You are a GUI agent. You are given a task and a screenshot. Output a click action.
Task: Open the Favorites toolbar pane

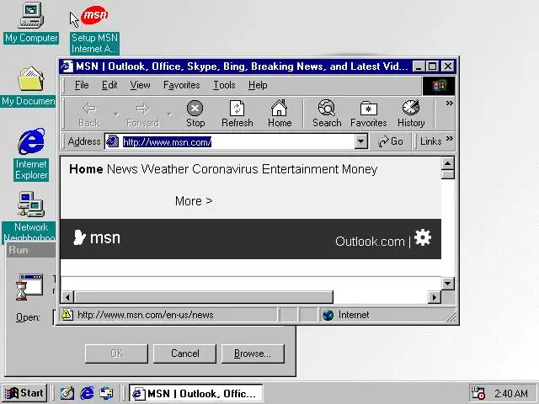[369, 114]
